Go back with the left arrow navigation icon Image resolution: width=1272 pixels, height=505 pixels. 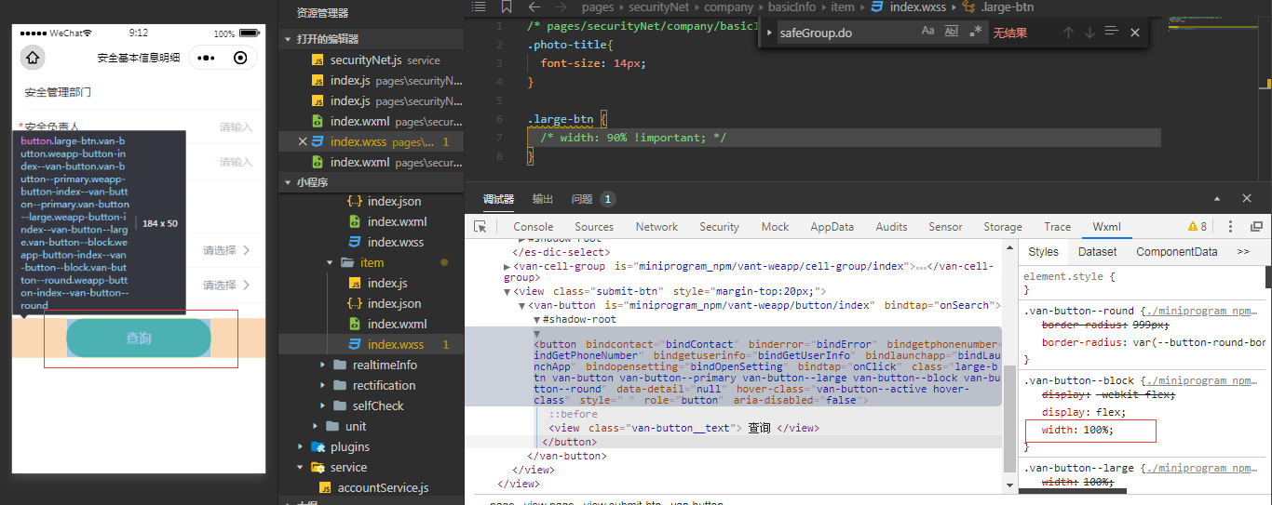(535, 7)
